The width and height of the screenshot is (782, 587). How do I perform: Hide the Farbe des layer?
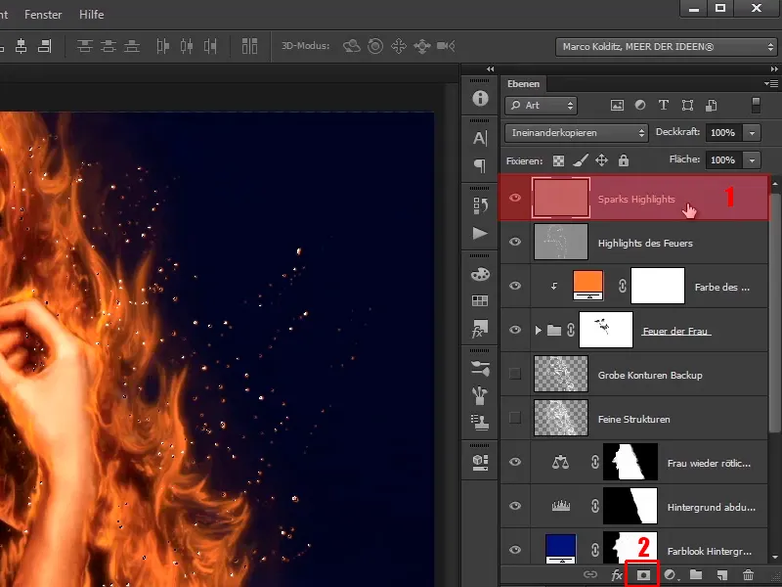click(x=515, y=286)
